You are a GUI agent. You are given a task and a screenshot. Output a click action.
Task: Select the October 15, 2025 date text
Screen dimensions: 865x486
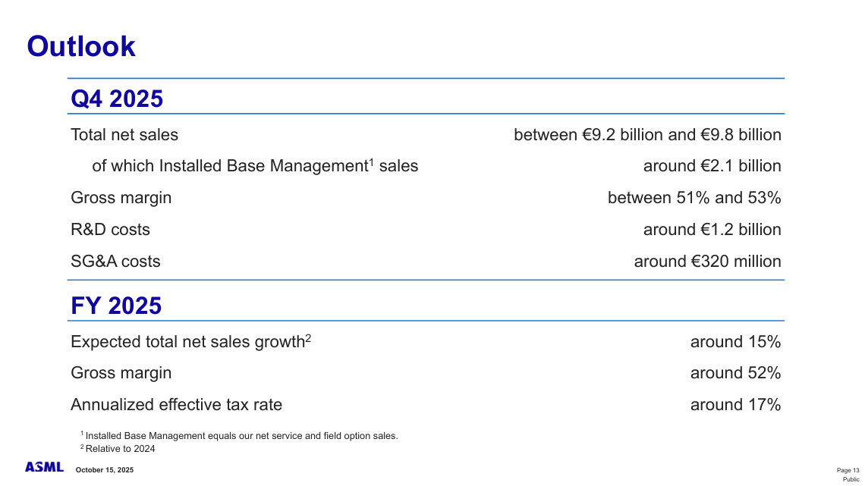(104, 469)
